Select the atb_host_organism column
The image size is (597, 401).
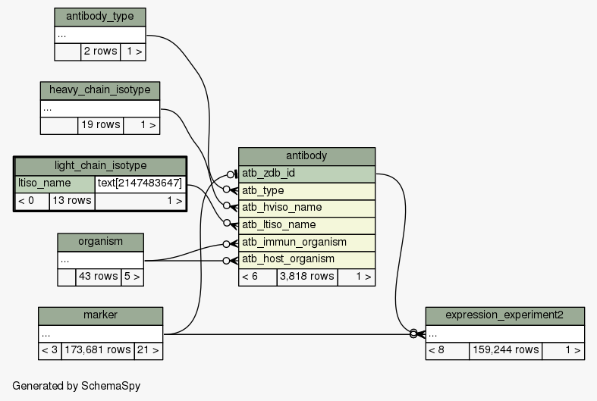point(306,260)
